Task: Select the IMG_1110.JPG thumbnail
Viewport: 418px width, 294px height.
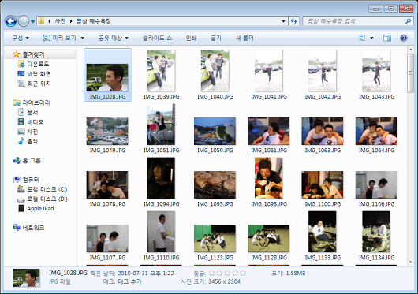Action: tap(161, 232)
